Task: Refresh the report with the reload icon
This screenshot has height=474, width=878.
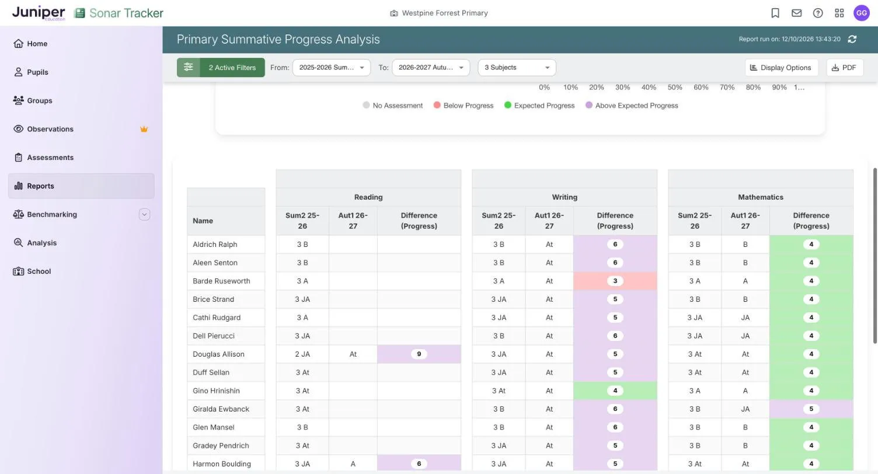Action: [852, 39]
